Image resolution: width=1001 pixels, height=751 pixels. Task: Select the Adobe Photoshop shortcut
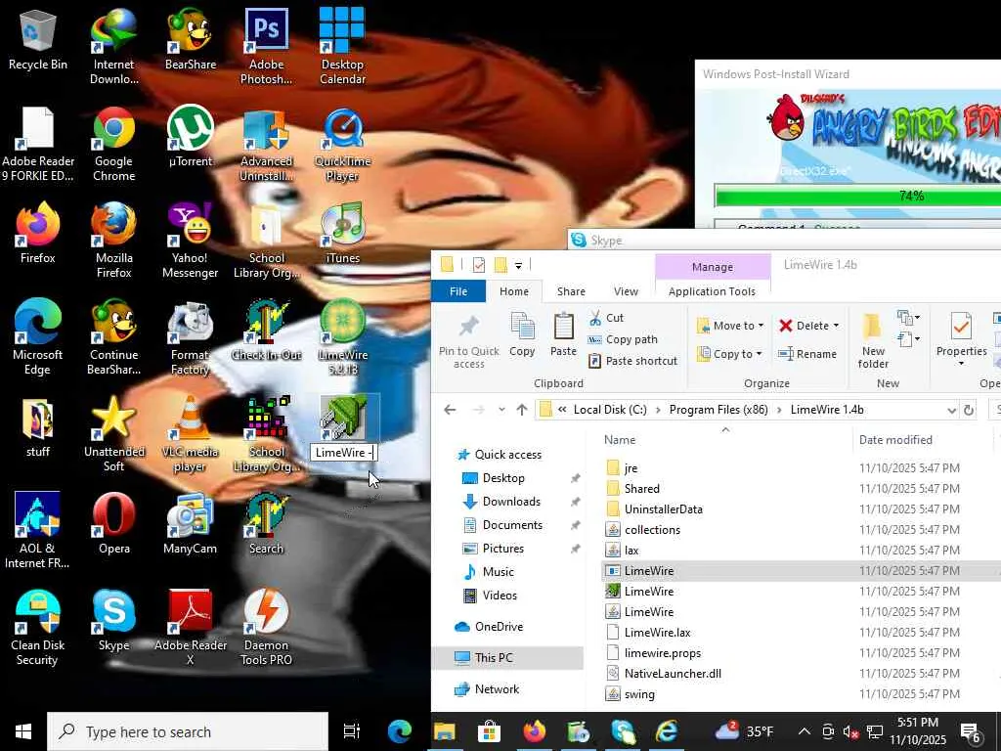pyautogui.click(x=266, y=46)
